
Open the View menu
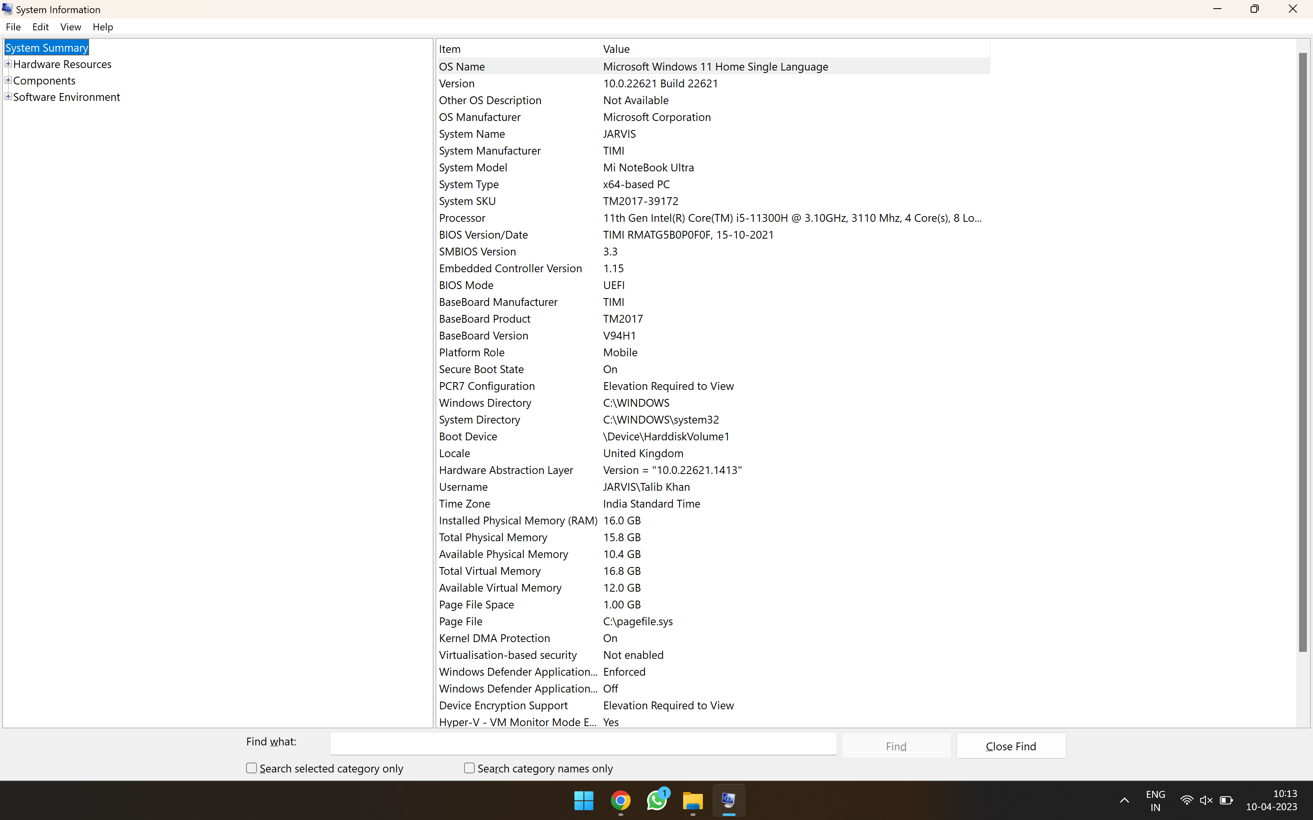tap(71, 27)
